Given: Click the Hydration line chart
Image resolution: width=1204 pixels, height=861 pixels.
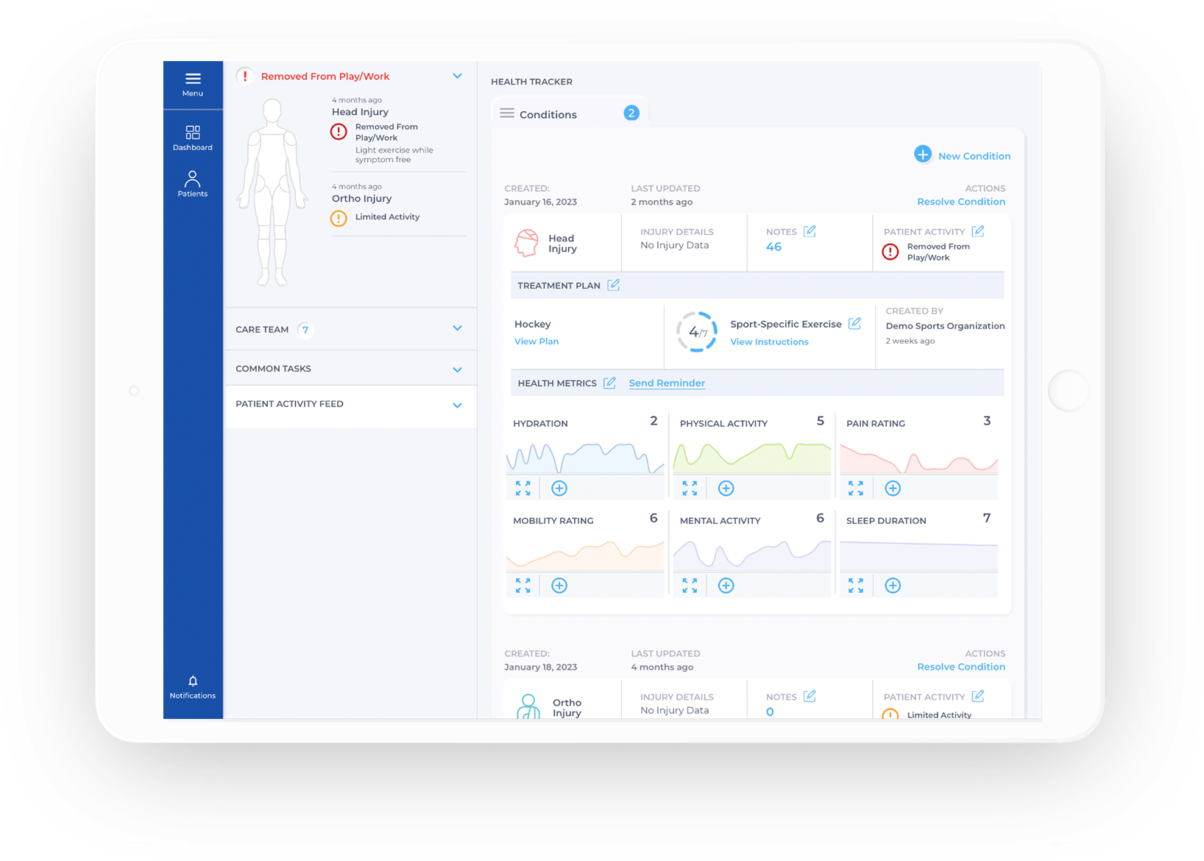Looking at the screenshot, I should [585, 458].
